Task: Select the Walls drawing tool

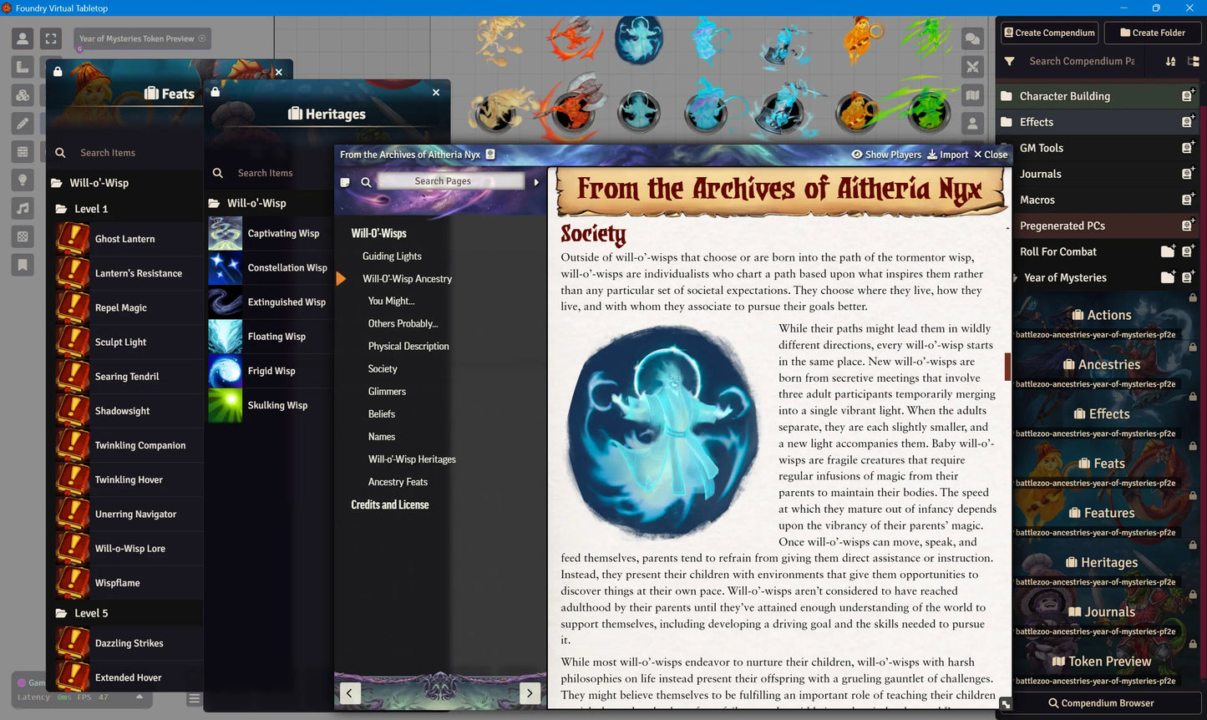Action: (23, 151)
